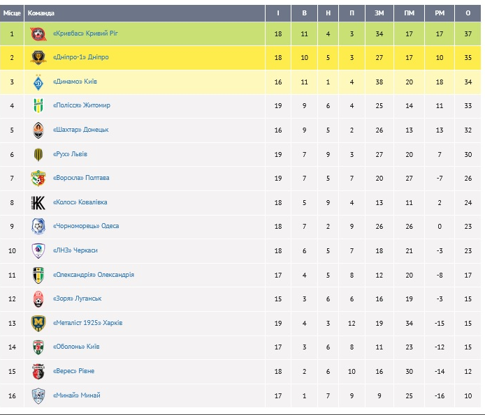The image size is (485, 415).
Task: Click the «Команда» column header
Action: [41, 13]
